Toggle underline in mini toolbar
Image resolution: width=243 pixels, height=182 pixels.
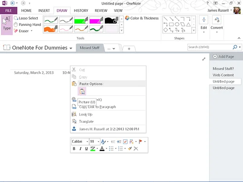(86, 149)
